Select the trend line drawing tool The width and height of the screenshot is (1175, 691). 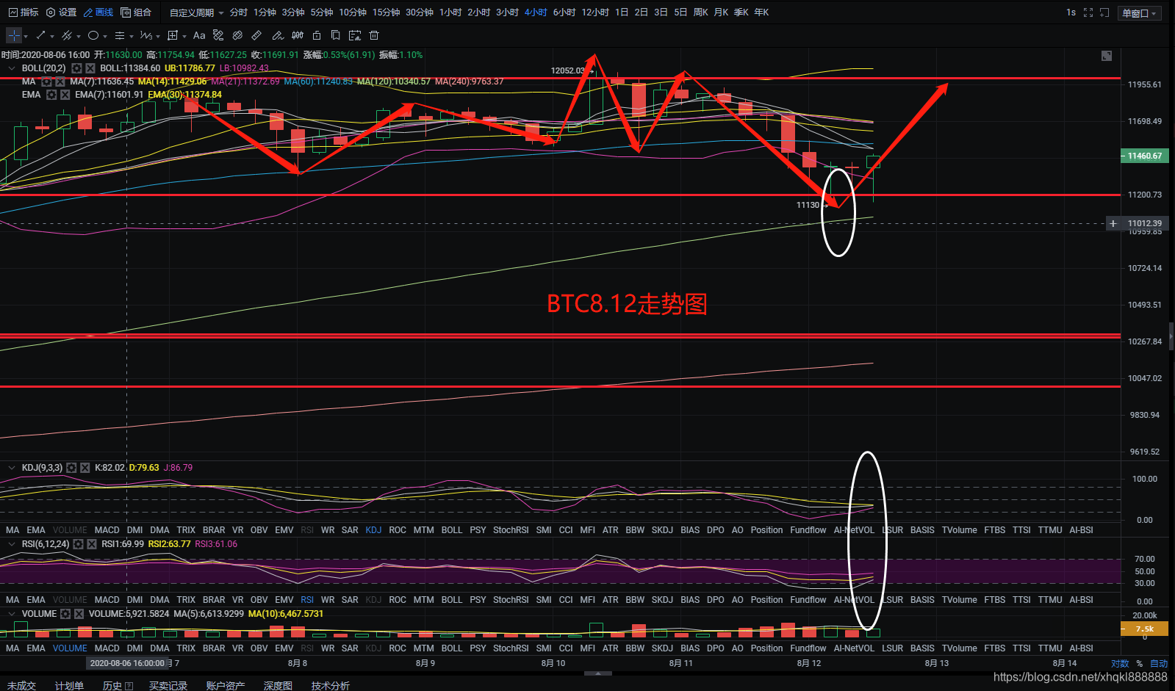[x=41, y=35]
